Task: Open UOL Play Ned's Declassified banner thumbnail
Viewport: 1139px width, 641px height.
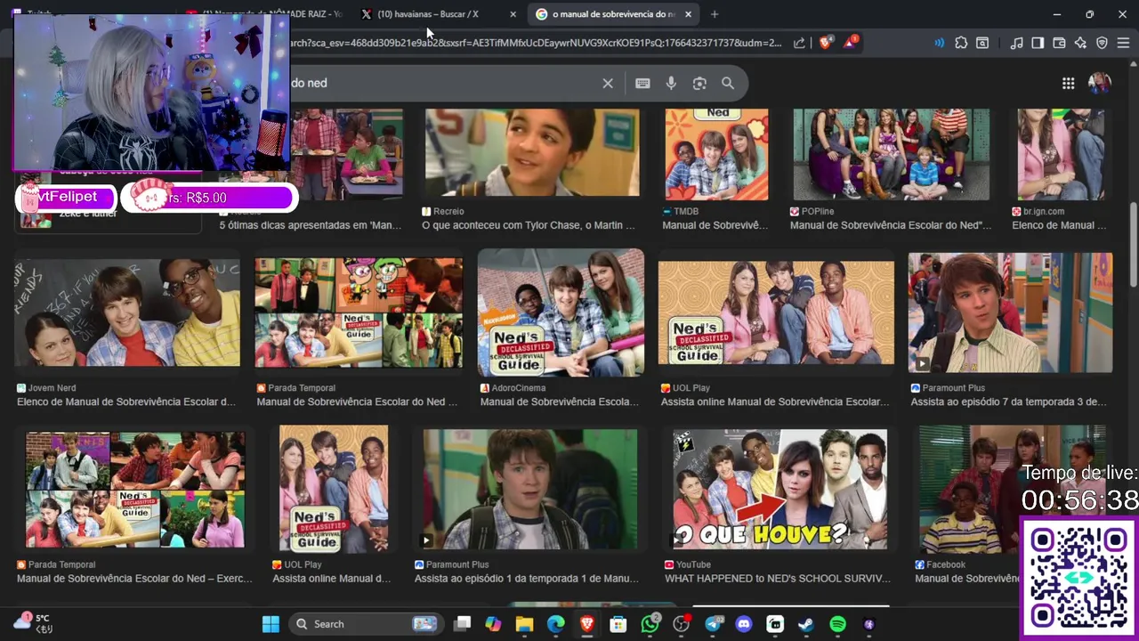Action: click(x=776, y=312)
